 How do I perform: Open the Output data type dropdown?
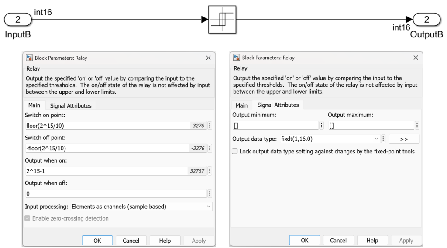pos(330,139)
